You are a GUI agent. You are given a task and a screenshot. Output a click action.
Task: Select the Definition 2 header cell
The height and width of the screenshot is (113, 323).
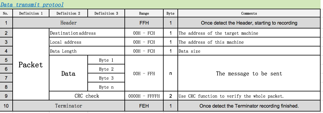pos(68,13)
